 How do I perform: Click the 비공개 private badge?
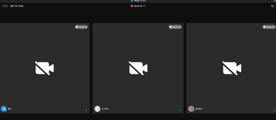point(5,6)
